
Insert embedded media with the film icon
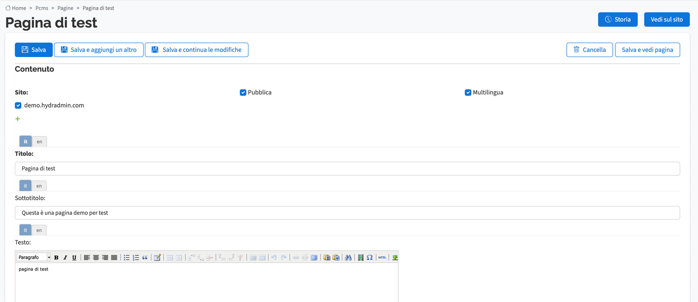(360, 258)
